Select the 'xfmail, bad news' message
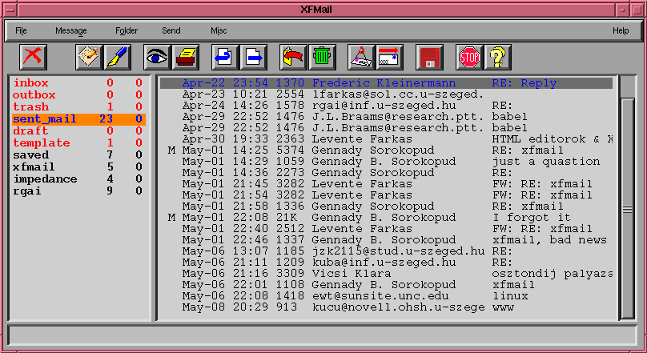647x353 pixels. (x=386, y=240)
